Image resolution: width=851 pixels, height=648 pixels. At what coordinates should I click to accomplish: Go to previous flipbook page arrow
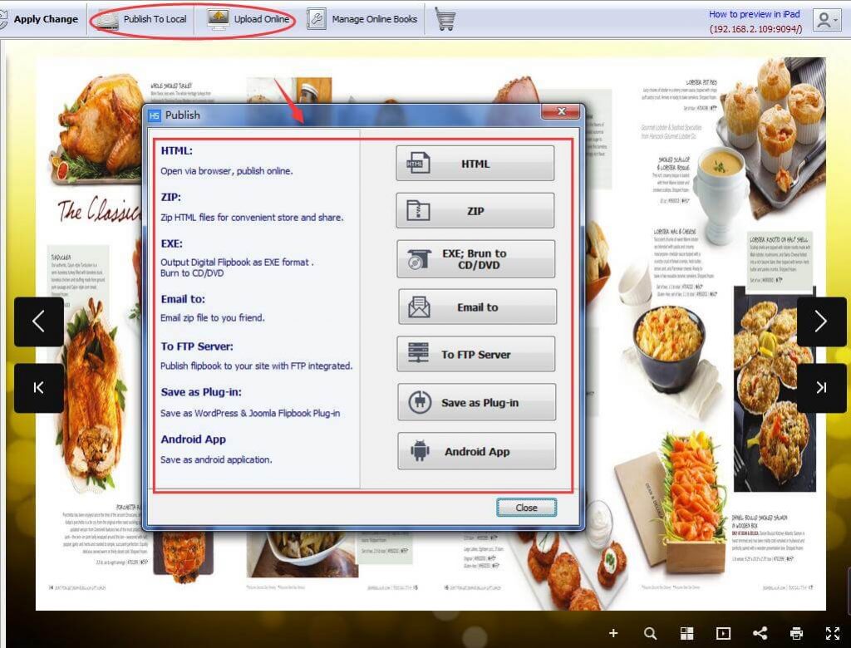click(38, 322)
